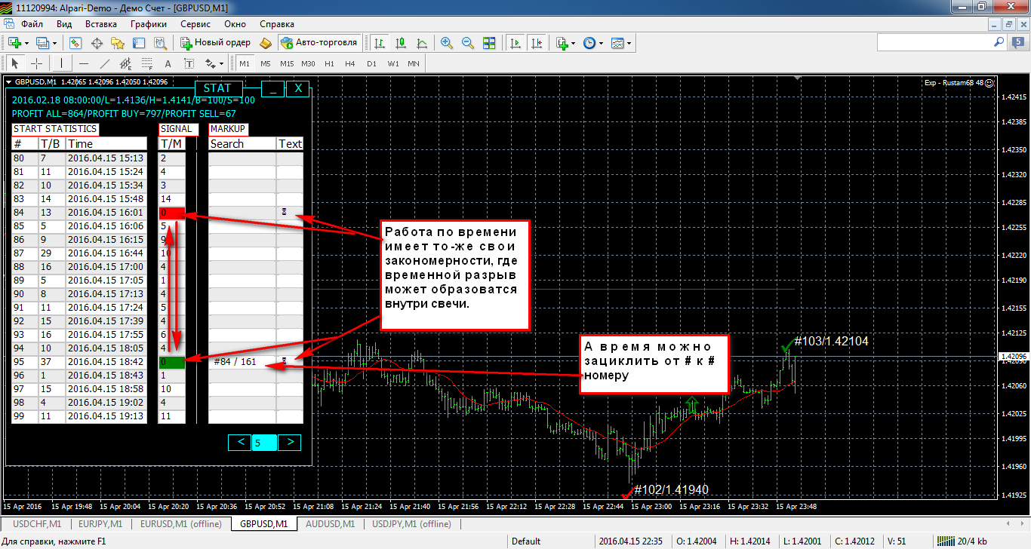Switch to the EURUSD,M1 (offline) tab

pos(180,523)
